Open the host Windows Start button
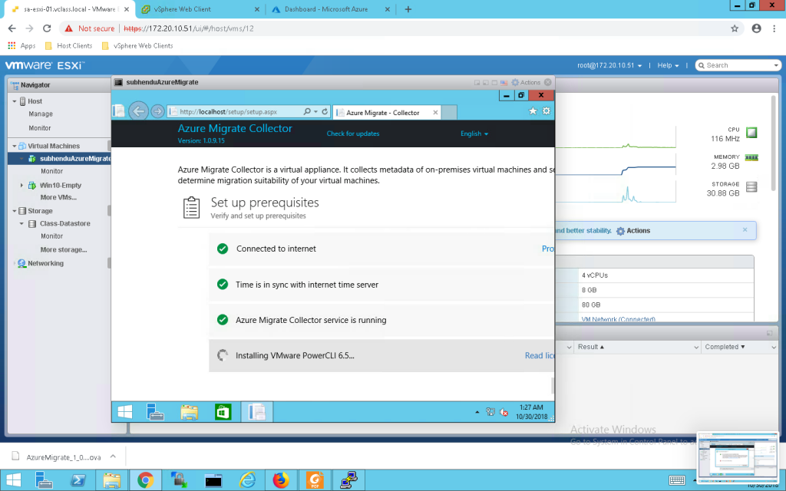Image resolution: width=786 pixels, height=491 pixels. (13, 480)
